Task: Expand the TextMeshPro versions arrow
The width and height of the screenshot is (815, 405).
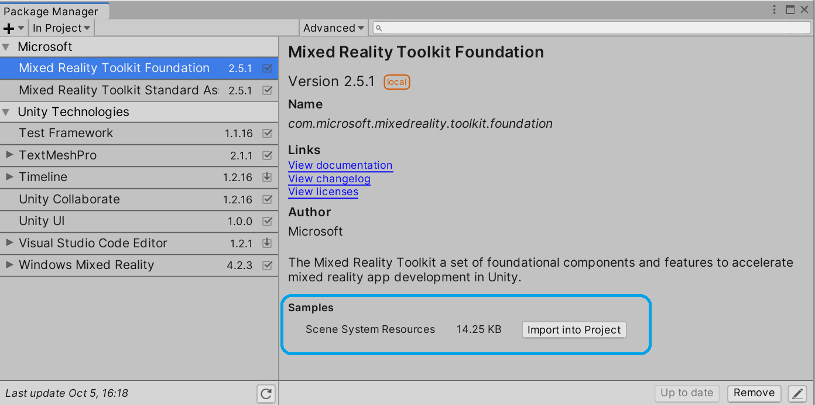Action: click(9, 155)
